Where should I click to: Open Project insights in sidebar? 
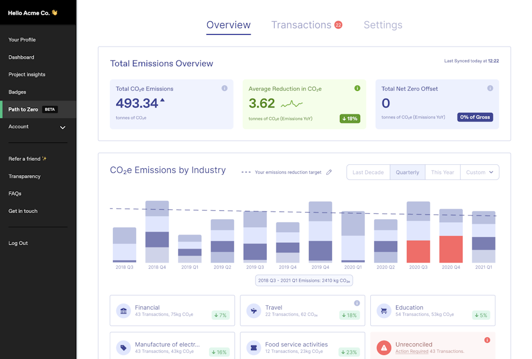pyautogui.click(x=27, y=75)
